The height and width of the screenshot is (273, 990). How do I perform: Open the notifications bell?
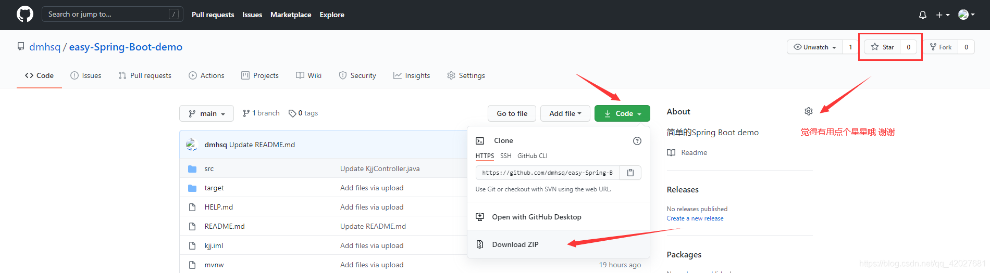point(923,15)
